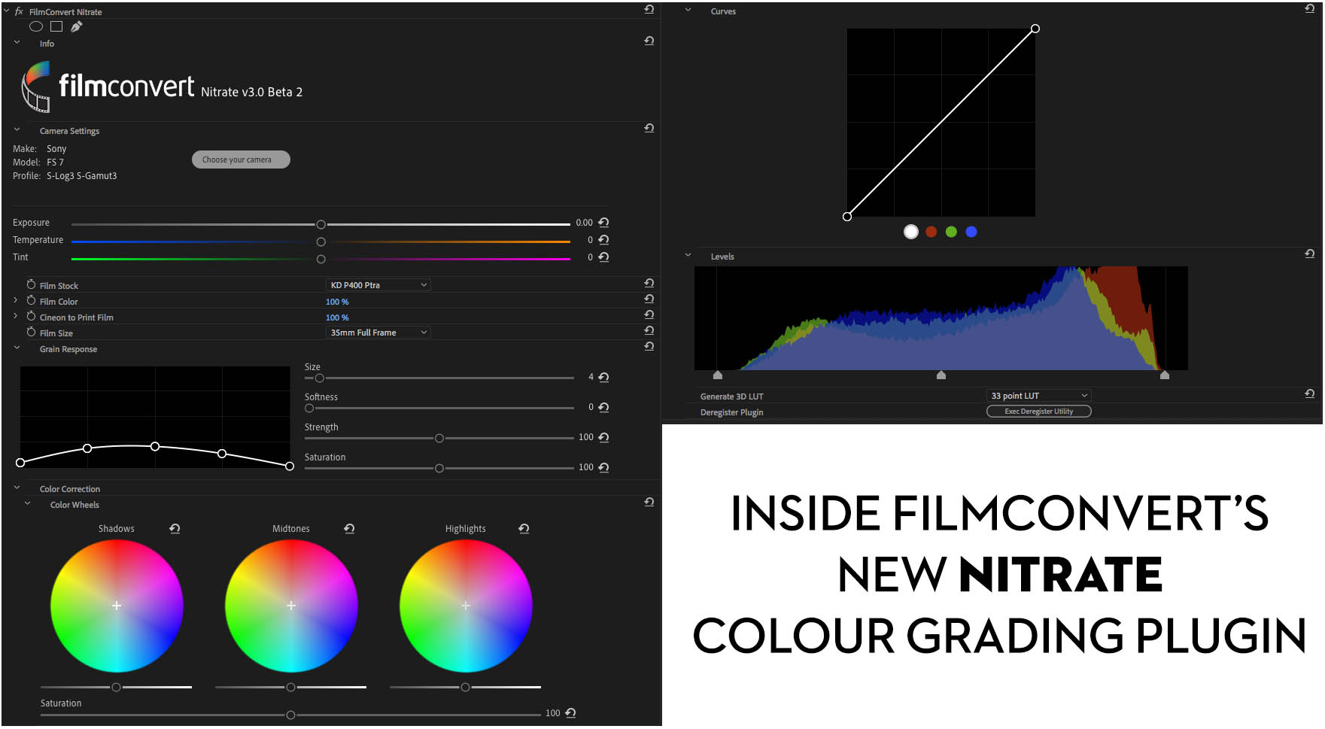Toggle animation stopwatch for Film Color
This screenshot has height=729, width=1325.
31,300
